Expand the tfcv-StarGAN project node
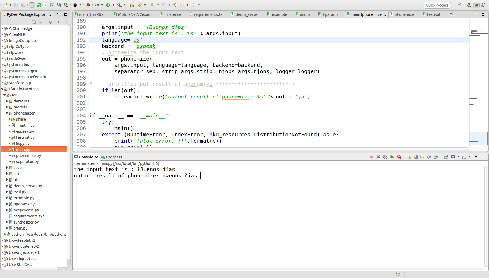This screenshot has width=489, height=278. click(x=2, y=265)
